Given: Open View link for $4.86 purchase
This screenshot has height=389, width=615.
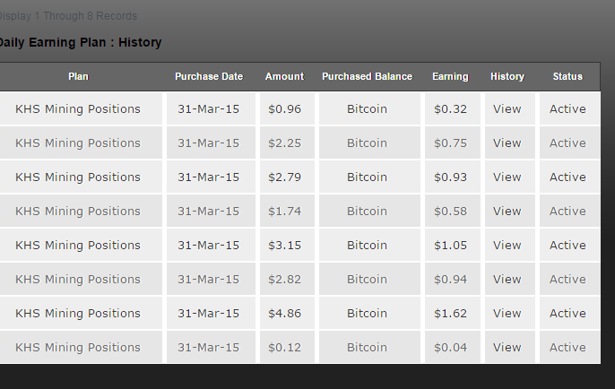Looking at the screenshot, I should 507,314.
